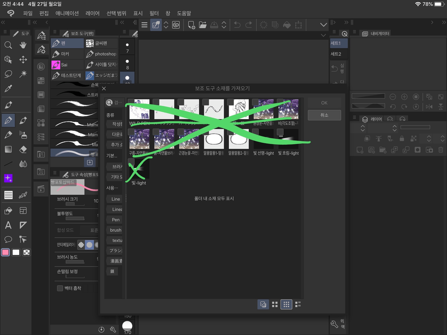Select the Text tool
Viewport: 447px width, 335px height.
tap(8, 225)
